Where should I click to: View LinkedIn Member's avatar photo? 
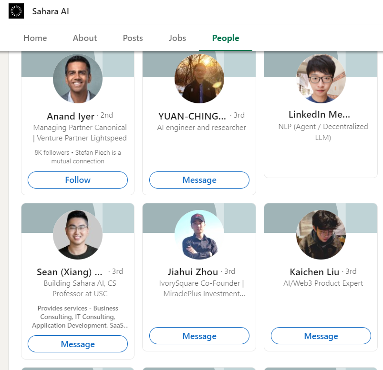321,79
